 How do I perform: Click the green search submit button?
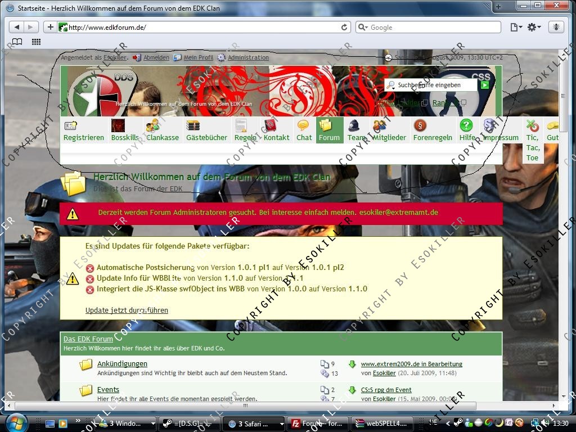(484, 85)
